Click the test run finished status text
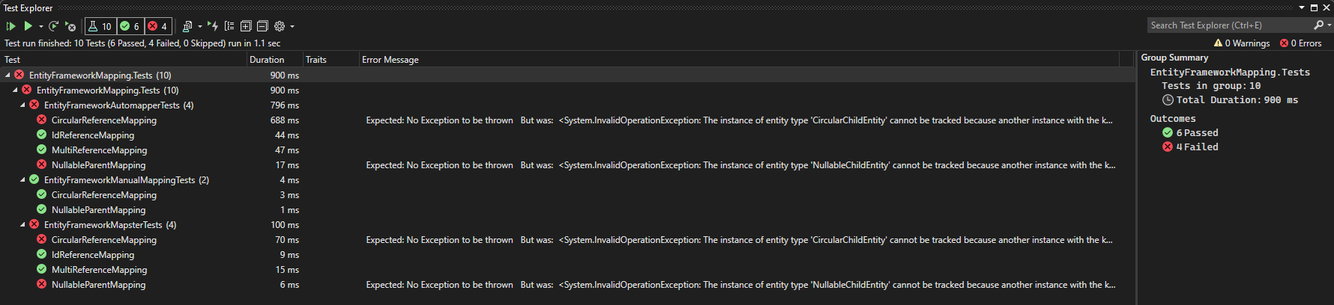The height and width of the screenshot is (305, 1334). (142, 43)
